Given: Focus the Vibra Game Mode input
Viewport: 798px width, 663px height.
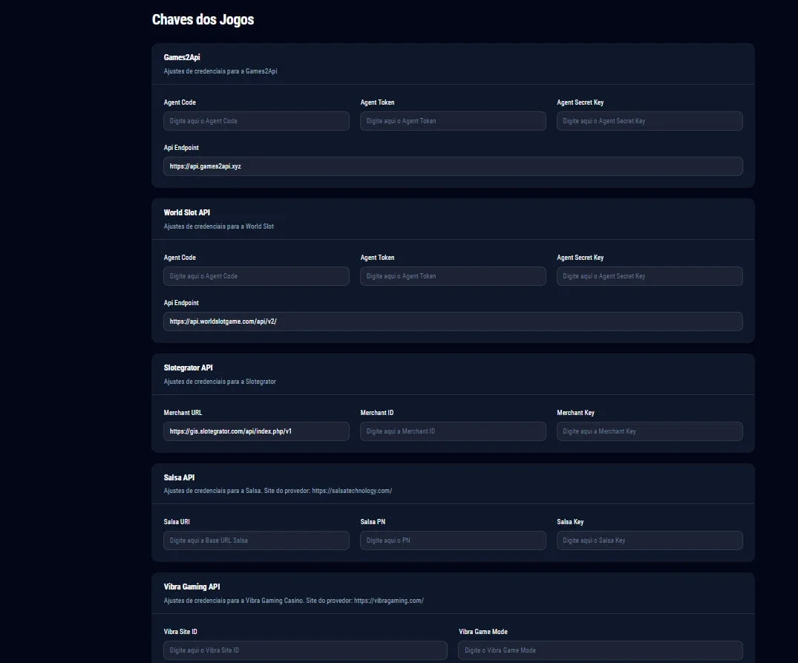Looking at the screenshot, I should tap(601, 650).
